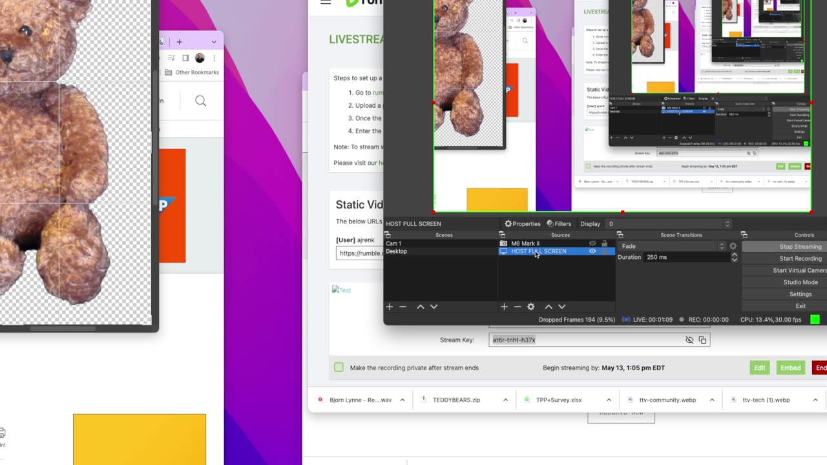Open tab search chevron in left browser
827x465 pixels.
click(x=214, y=42)
